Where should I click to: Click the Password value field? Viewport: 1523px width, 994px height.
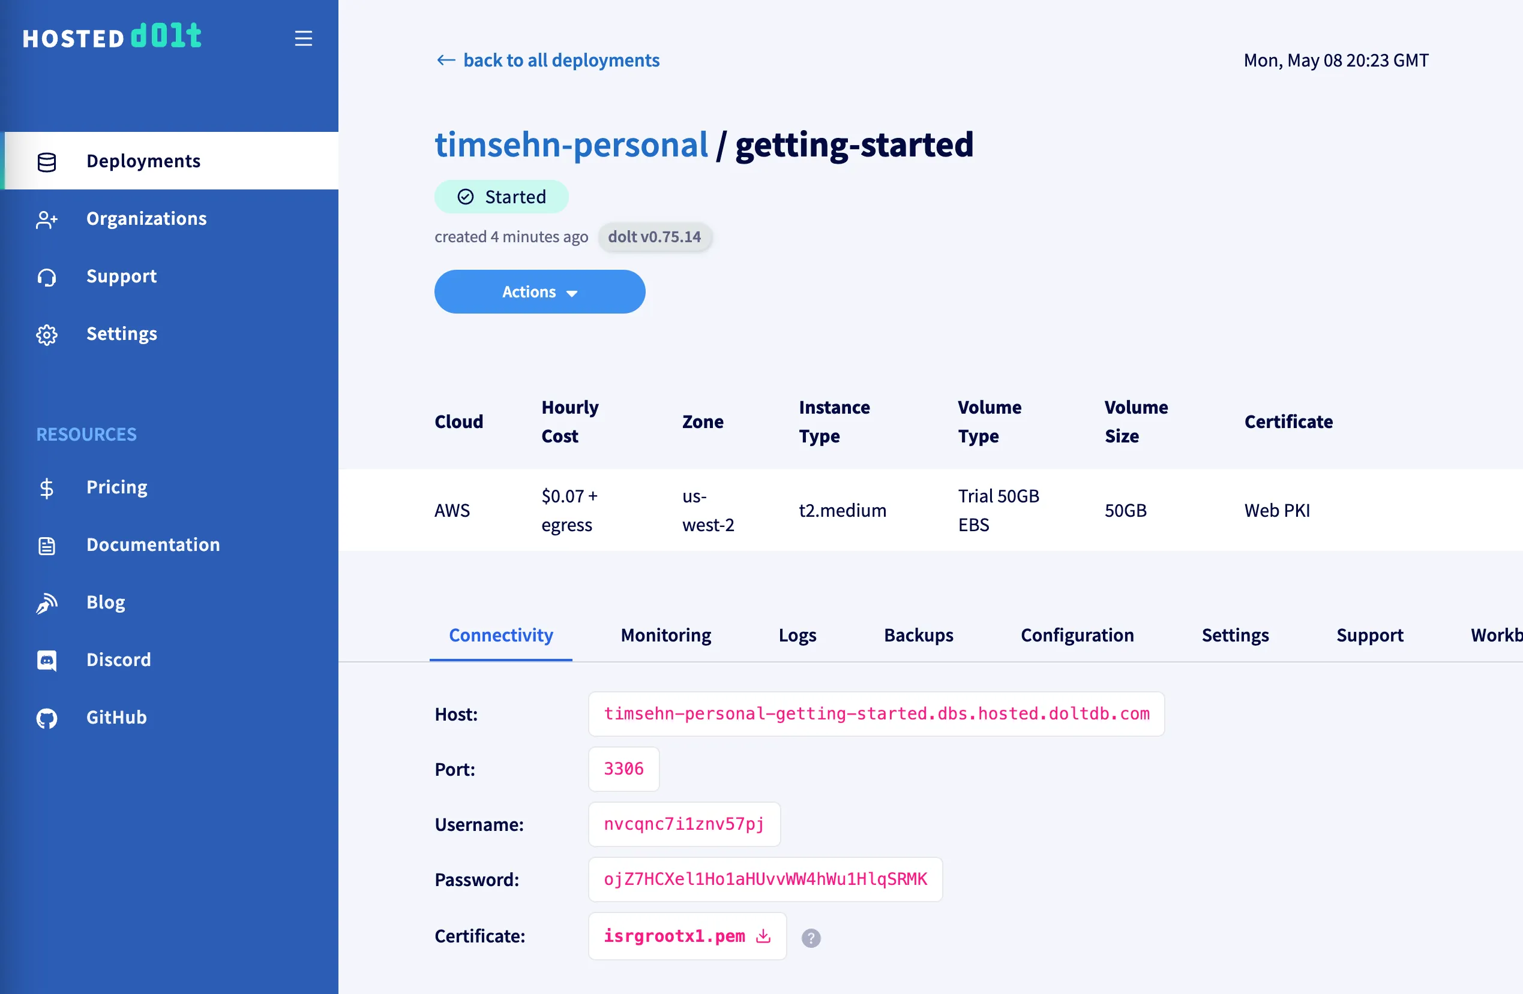click(765, 879)
